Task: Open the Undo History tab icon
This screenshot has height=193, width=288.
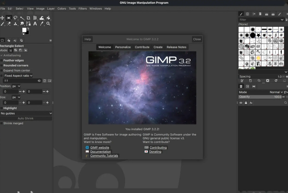Action: coord(15,40)
